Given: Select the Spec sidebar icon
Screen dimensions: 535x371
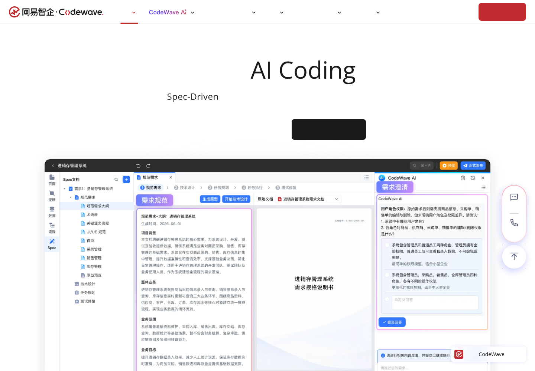Looking at the screenshot, I should point(52,244).
